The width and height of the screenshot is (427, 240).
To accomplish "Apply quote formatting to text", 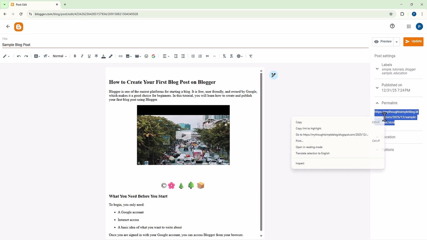I will 207,56.
